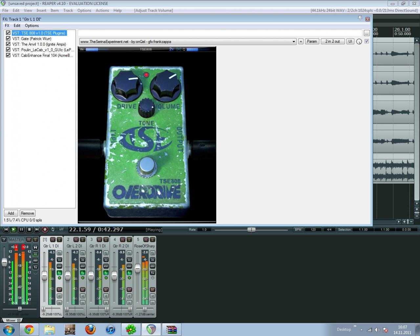
Task: Click the transport Play button
Action: (13, 230)
